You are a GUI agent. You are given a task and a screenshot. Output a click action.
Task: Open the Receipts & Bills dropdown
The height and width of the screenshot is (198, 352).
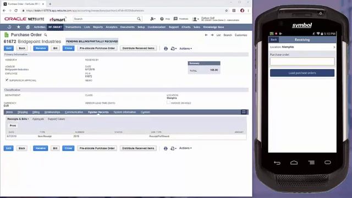(18, 119)
